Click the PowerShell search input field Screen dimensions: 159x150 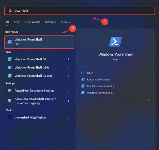(x=79, y=11)
